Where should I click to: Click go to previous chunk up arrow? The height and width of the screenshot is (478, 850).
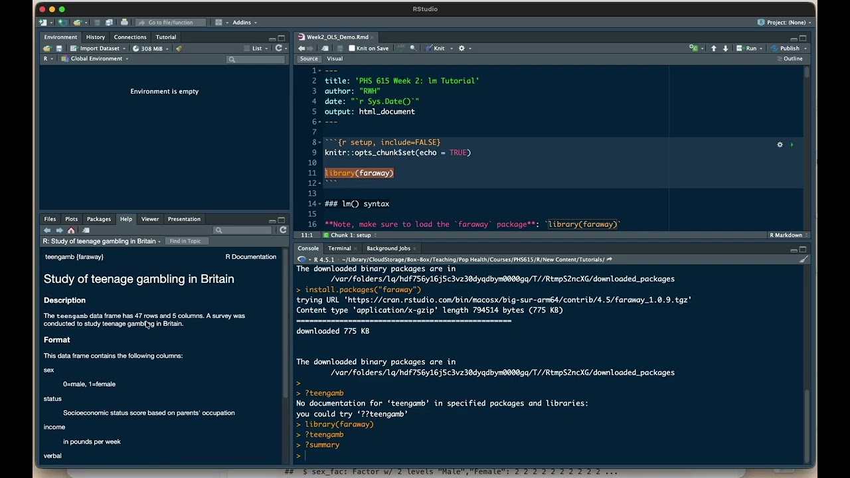[x=714, y=48]
